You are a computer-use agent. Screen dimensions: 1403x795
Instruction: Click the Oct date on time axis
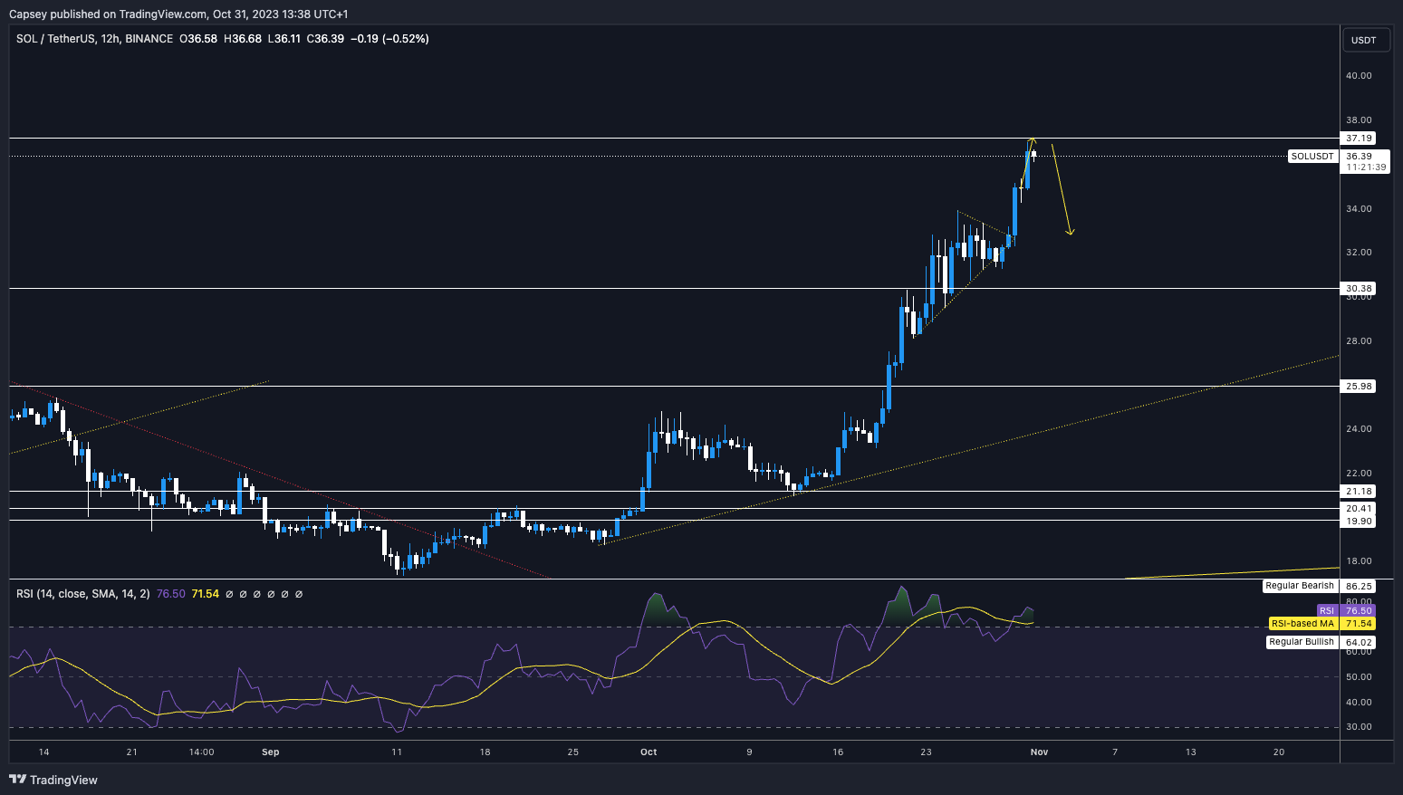[x=648, y=752]
